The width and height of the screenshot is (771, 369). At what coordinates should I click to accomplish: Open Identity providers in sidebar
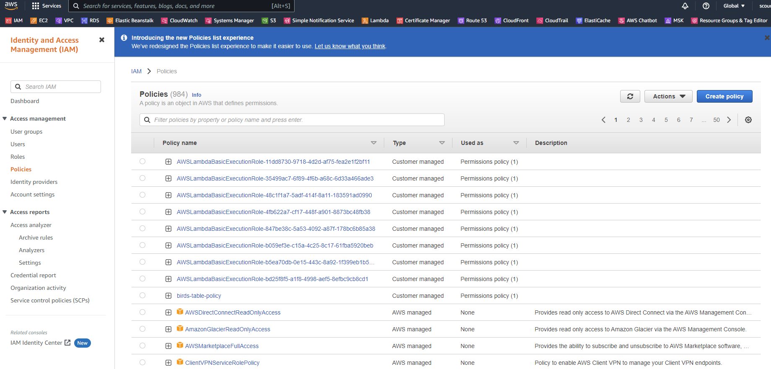pyautogui.click(x=34, y=182)
